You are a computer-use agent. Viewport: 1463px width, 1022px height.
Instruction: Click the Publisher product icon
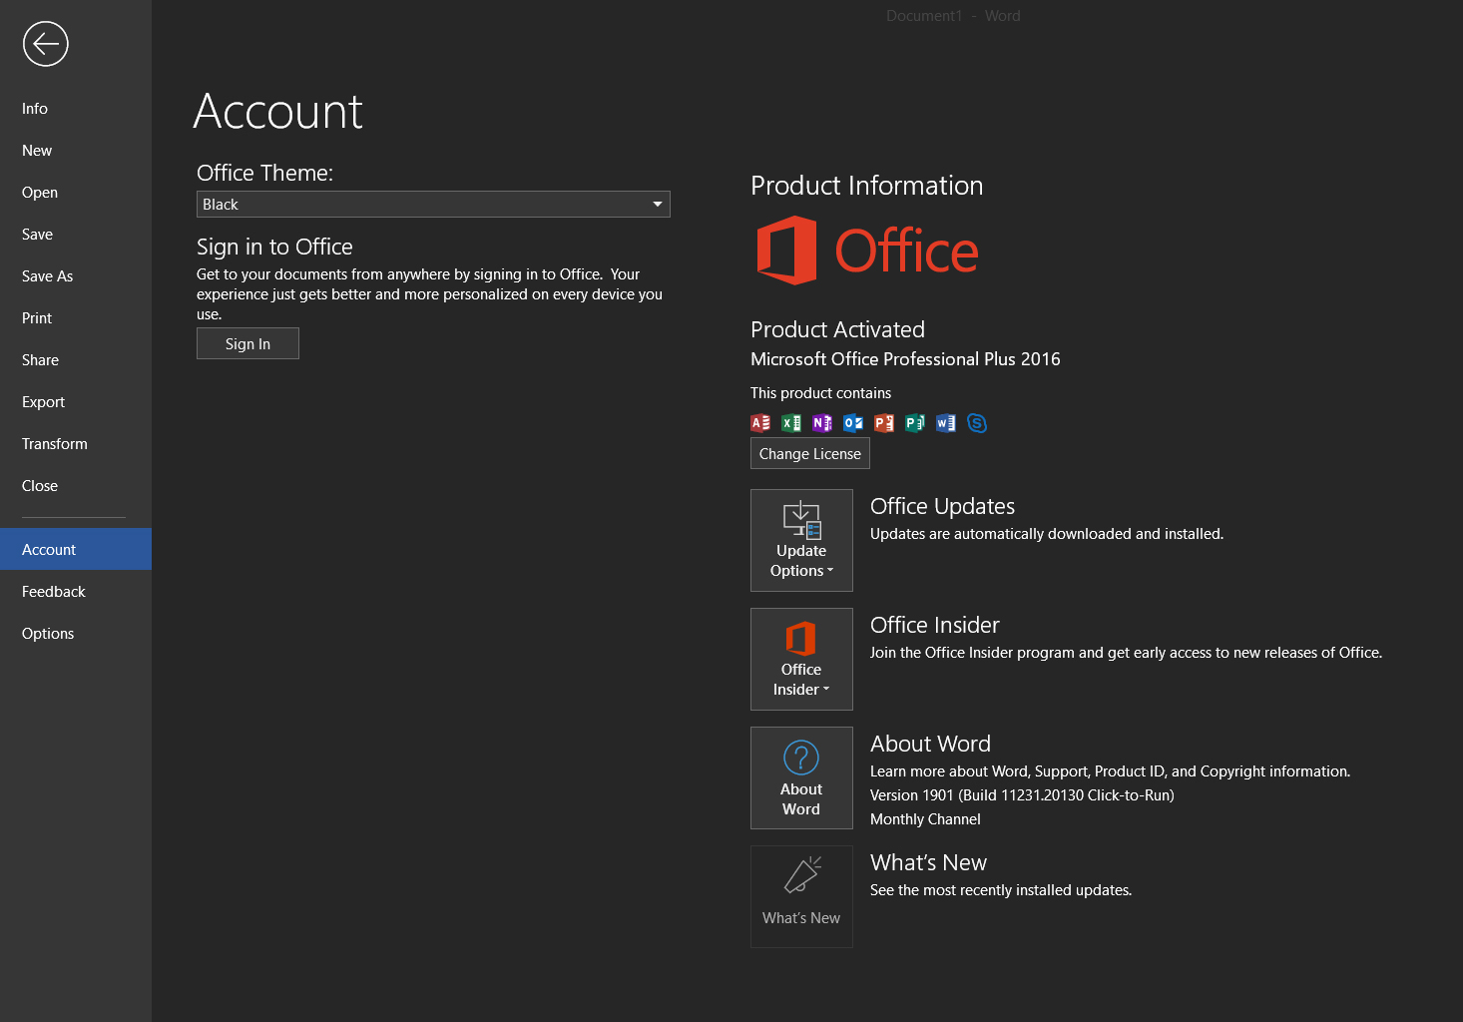[915, 423]
